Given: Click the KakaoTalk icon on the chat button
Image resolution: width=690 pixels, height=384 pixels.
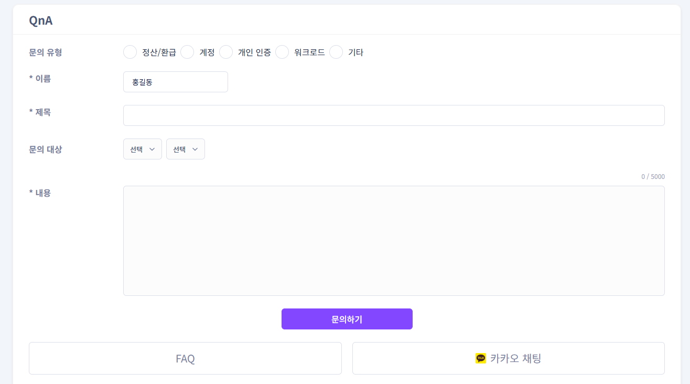Looking at the screenshot, I should (x=480, y=358).
